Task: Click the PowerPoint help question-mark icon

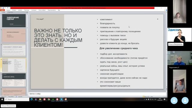Action: click(166, 10)
